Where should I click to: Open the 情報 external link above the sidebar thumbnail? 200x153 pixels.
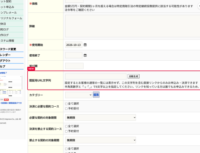(4, 73)
